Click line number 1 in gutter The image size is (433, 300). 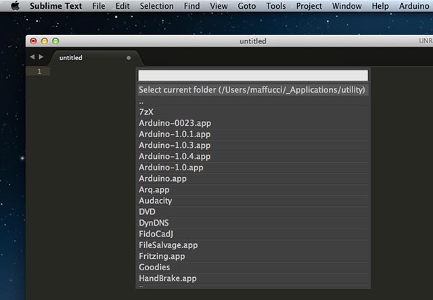pos(39,72)
